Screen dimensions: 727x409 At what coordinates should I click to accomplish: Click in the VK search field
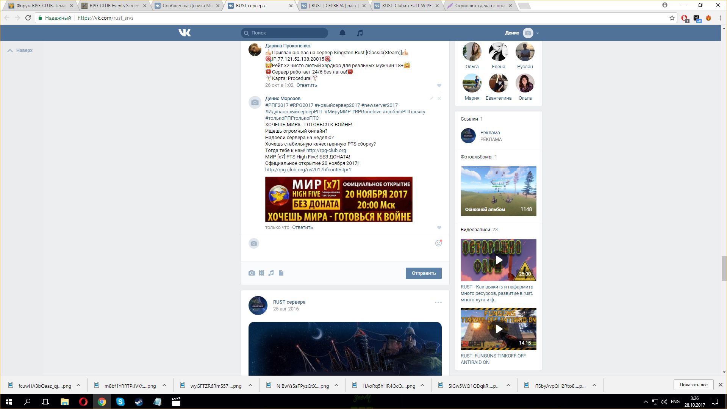tap(285, 33)
